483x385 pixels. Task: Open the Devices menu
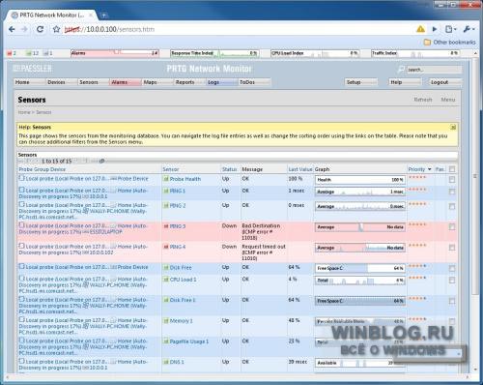pyautogui.click(x=61, y=82)
